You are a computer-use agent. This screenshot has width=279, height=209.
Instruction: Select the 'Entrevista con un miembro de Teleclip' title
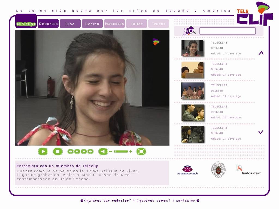[57, 166]
